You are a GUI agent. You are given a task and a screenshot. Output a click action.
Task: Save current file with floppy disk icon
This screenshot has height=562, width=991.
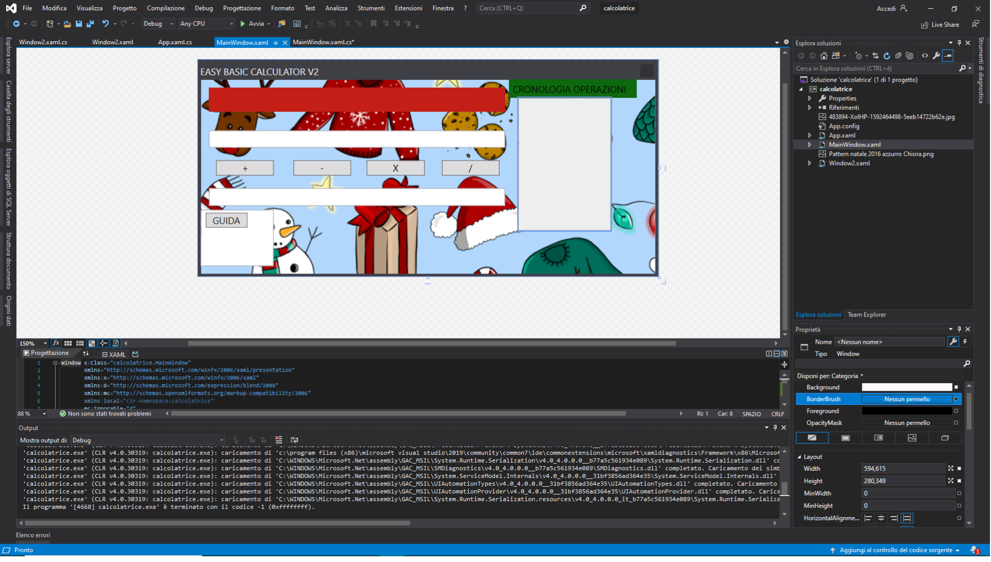79,24
